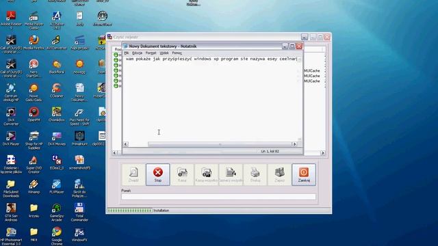Click the Zamknij button in registry cleaner
438x246 pixels.
click(304, 175)
